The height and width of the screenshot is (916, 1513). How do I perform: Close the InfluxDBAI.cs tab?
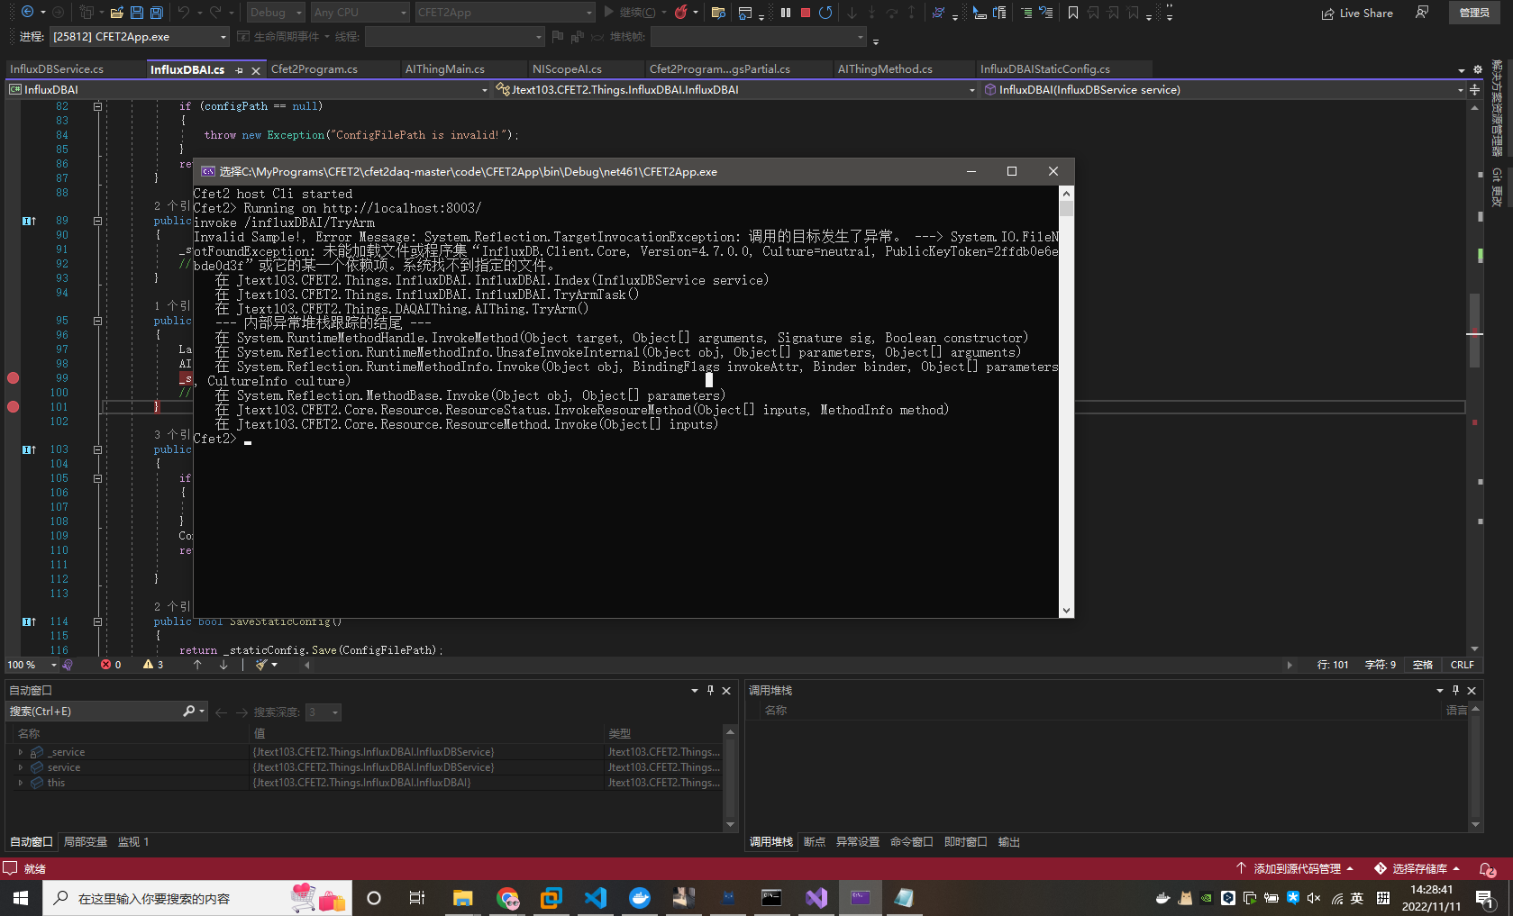point(256,70)
